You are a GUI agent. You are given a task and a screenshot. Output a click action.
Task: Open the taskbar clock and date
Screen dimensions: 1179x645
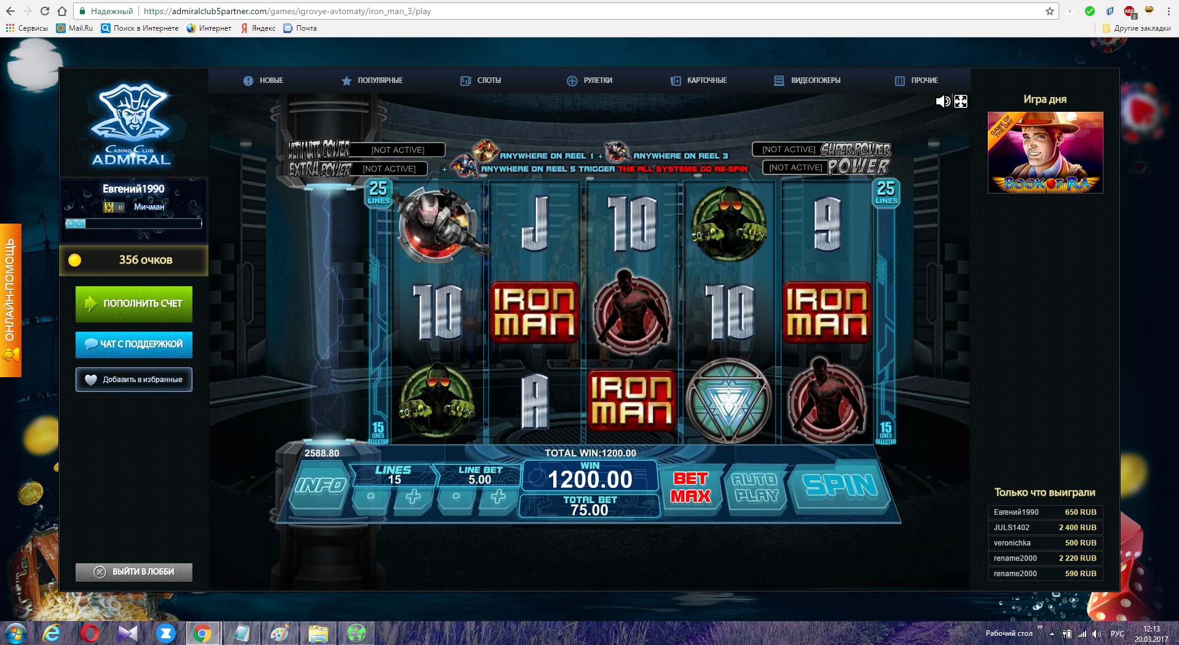pyautogui.click(x=1151, y=634)
